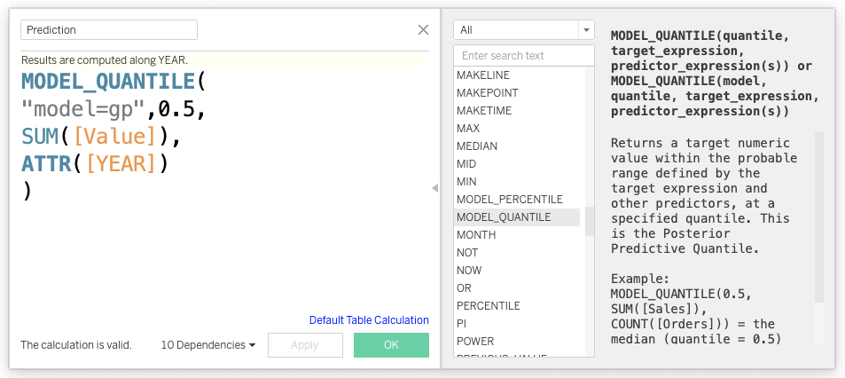Expand the 10 Dependencies dropdown
Viewport: 845px width, 378px height.
click(x=208, y=345)
